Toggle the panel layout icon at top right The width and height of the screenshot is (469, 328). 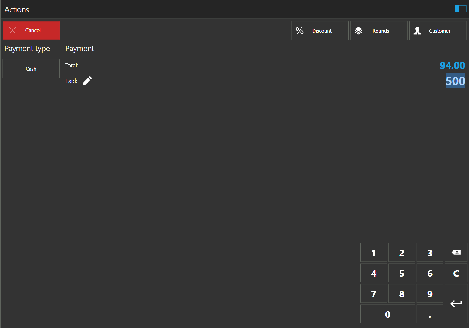pyautogui.click(x=460, y=9)
